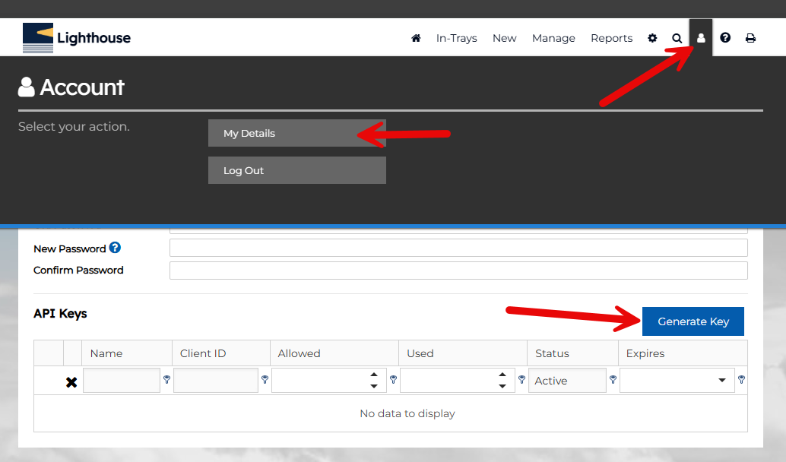The height and width of the screenshot is (462, 786).
Task: Open the Manage menu
Action: tap(553, 38)
